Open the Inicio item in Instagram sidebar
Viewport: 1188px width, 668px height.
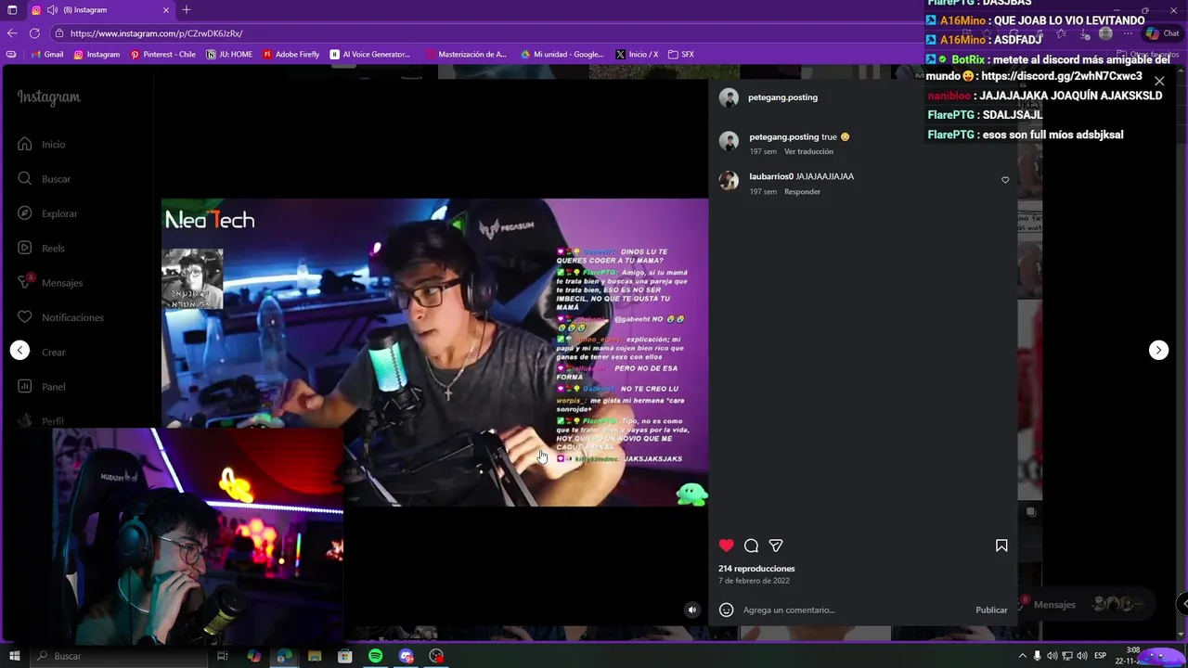[x=42, y=145]
